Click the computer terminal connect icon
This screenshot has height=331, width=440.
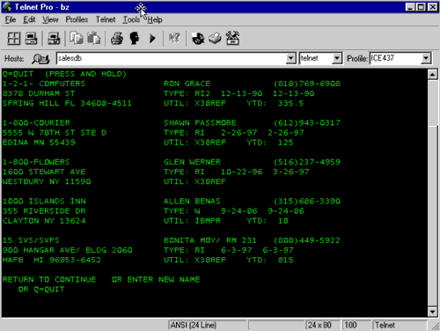pyautogui.click(x=31, y=39)
